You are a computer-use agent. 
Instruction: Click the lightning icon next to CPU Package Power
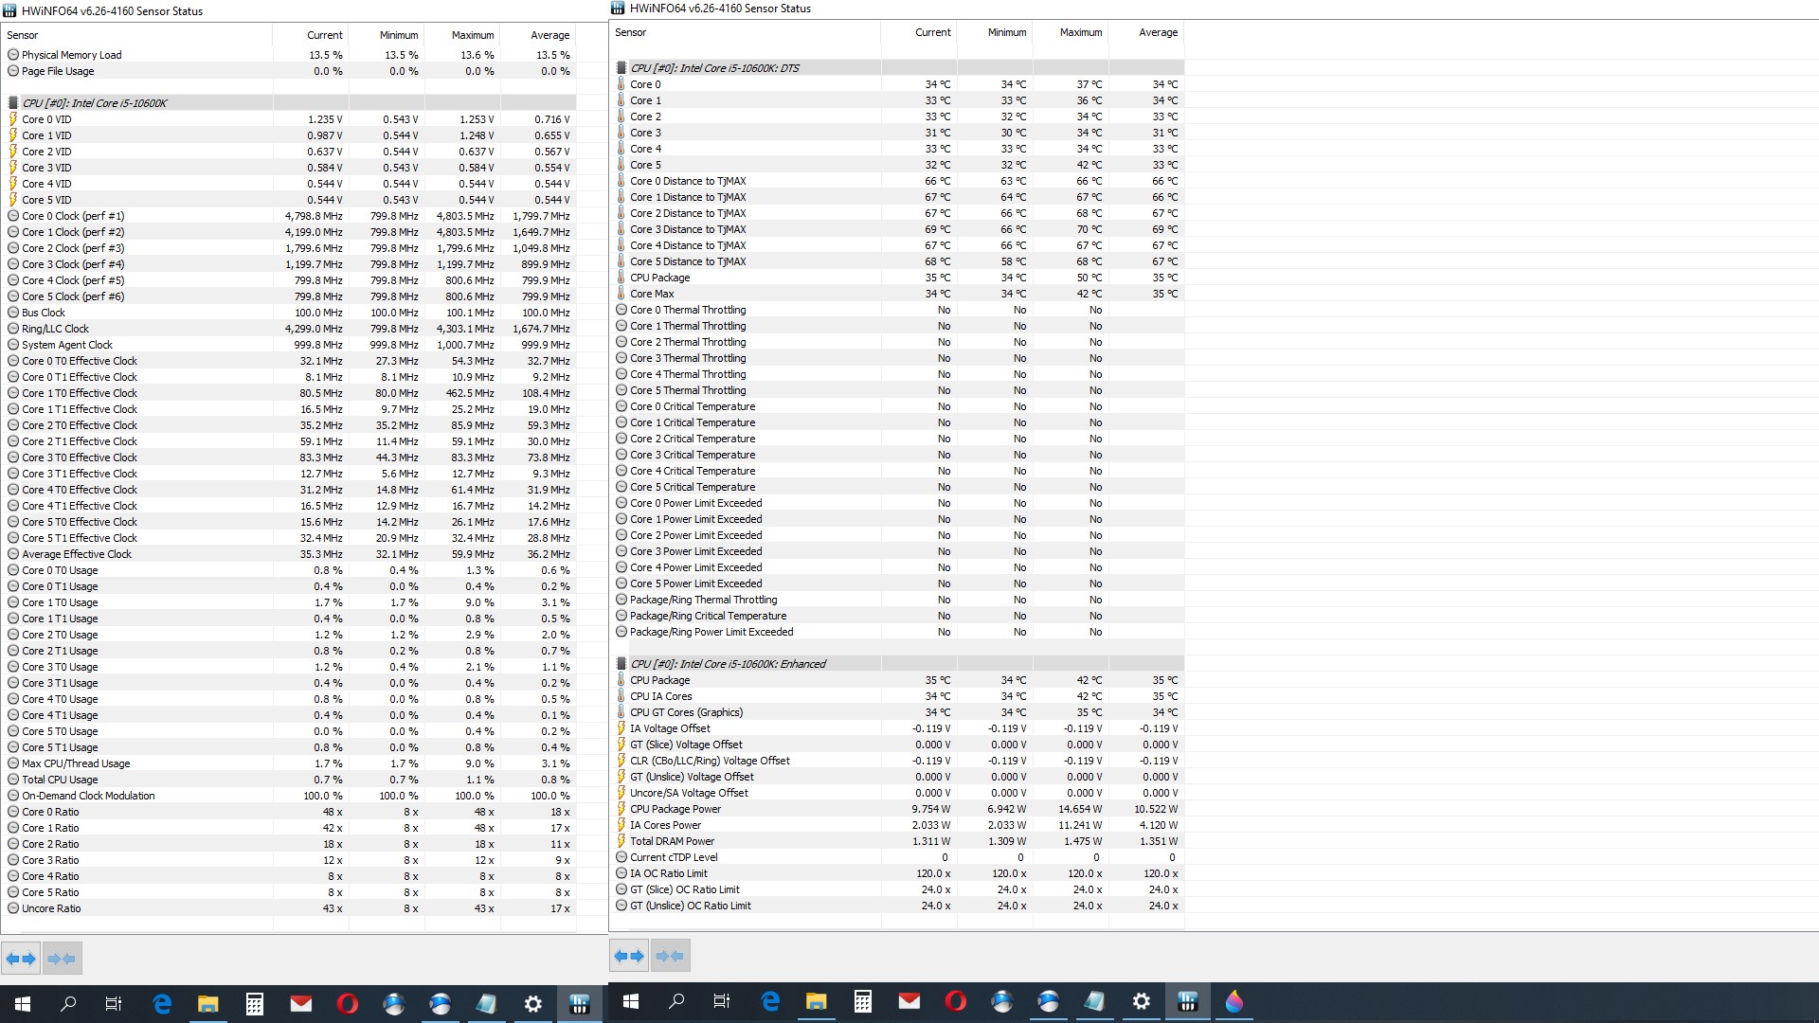tap(621, 809)
